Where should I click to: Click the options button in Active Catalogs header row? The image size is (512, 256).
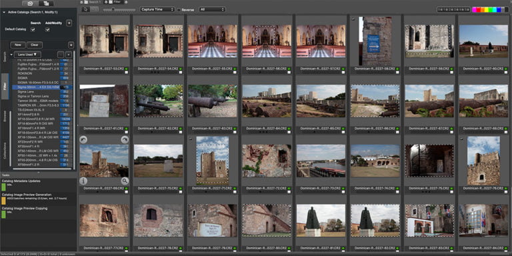pyautogui.click(x=69, y=23)
